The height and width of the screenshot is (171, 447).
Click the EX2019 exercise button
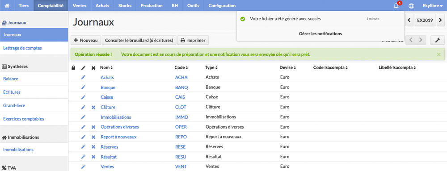click(425, 20)
